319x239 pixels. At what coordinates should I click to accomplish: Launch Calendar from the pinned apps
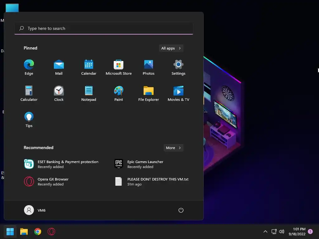(89, 68)
